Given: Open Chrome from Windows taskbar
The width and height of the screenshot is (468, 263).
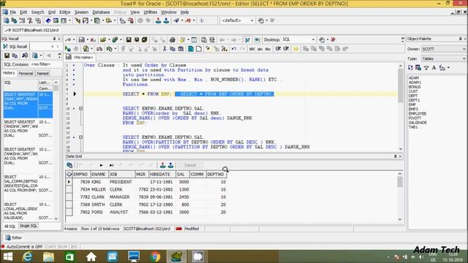Looking at the screenshot, I should (x=155, y=256).
